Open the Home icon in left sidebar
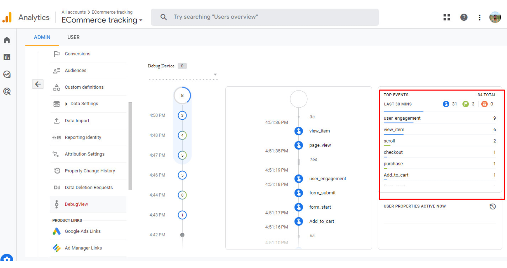The height and width of the screenshot is (268, 507). tap(7, 40)
